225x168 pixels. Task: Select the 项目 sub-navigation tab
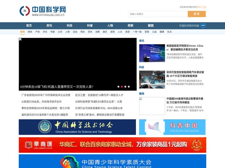click(82, 32)
